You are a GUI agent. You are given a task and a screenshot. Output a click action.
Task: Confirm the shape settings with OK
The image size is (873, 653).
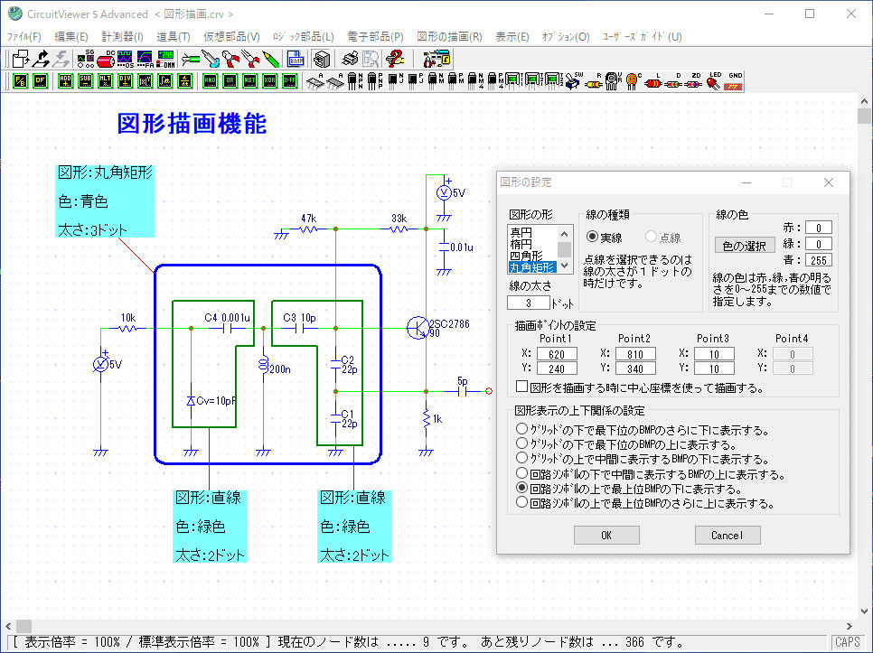(606, 535)
